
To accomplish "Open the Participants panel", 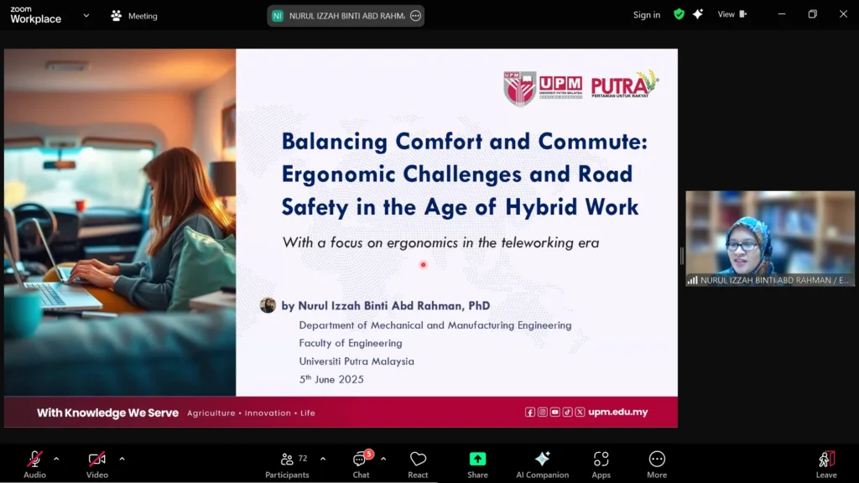I will (x=287, y=465).
